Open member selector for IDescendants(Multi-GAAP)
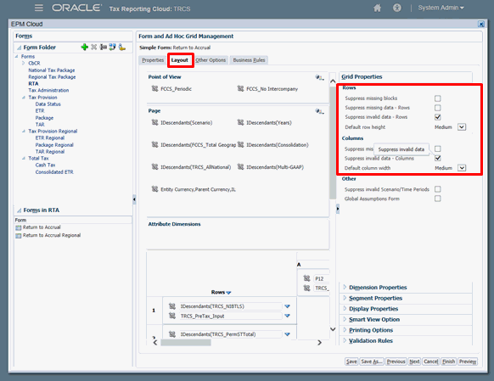The height and width of the screenshot is (381, 494). click(x=240, y=166)
